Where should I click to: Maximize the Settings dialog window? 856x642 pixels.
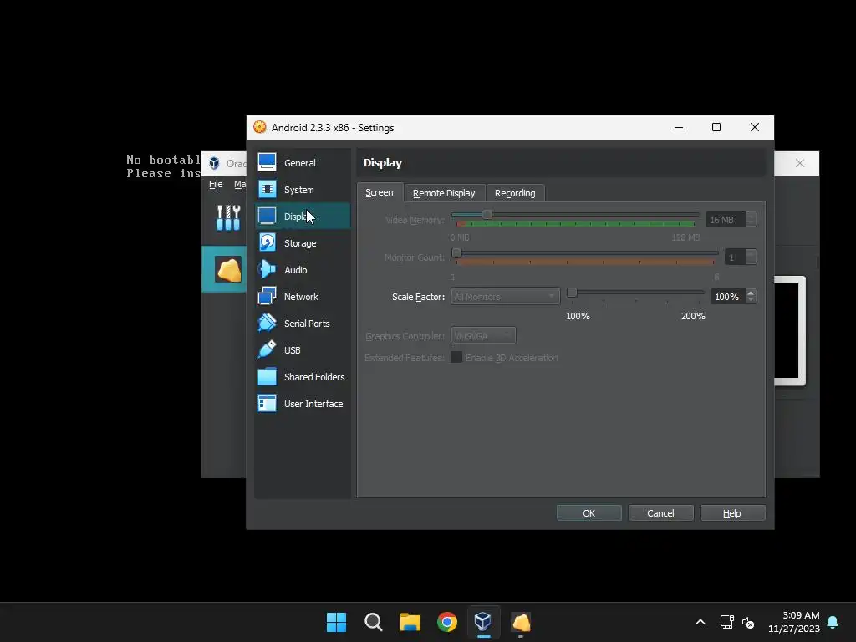716,127
